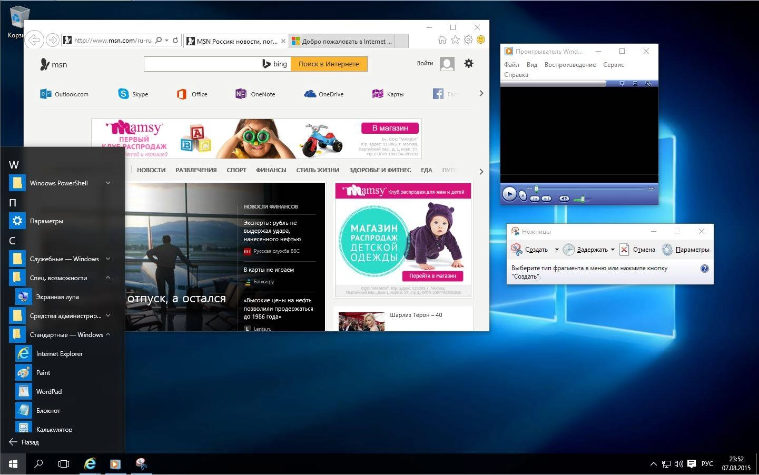Click Play in Windows Media Player
759x475 pixels.
(509, 194)
